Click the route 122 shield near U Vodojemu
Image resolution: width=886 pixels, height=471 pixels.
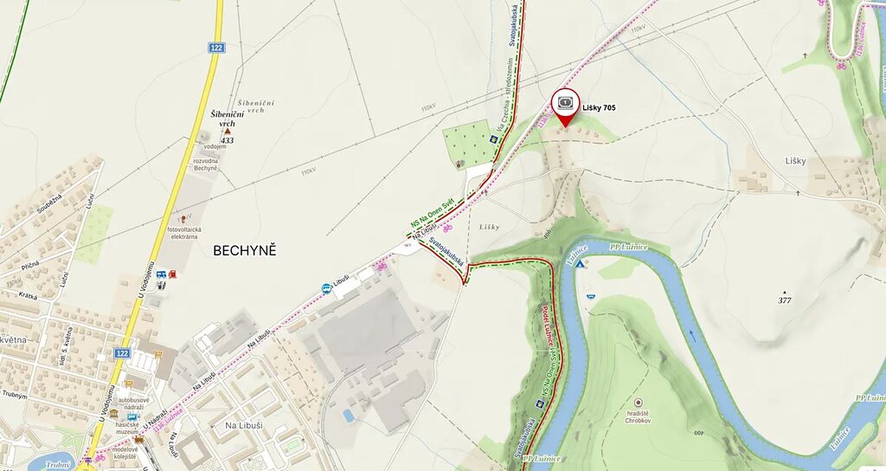[x=121, y=353]
